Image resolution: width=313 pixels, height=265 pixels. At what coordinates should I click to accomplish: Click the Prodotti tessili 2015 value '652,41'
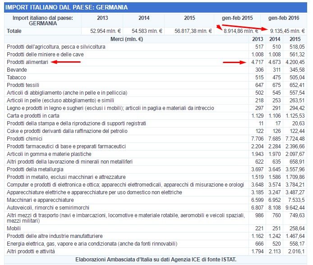coord(297,85)
